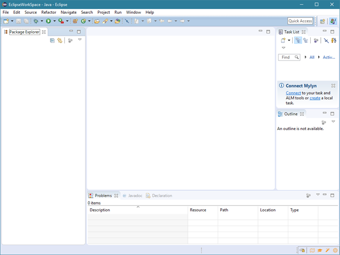
Task: Click the All working set link
Action: [x=312, y=57]
